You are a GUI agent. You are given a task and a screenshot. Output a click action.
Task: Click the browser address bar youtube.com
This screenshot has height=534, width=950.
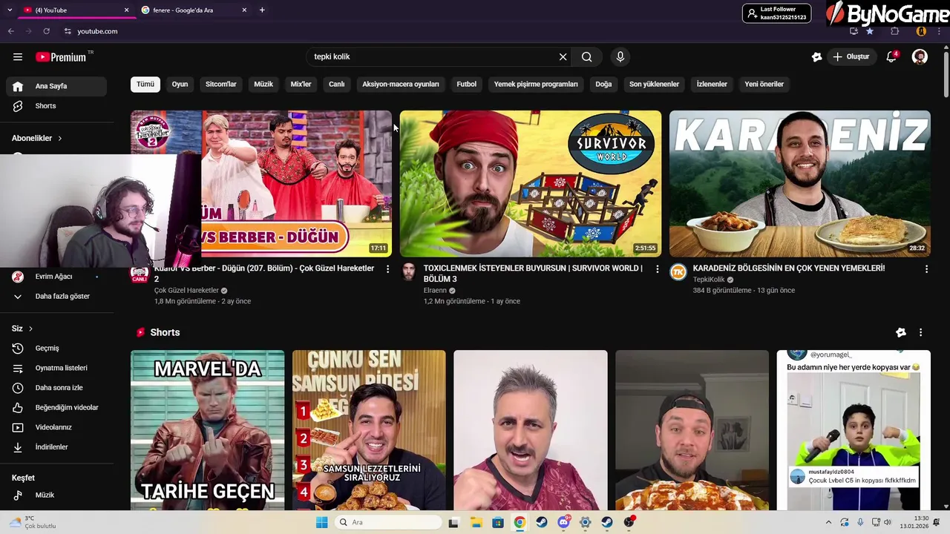pos(97,31)
